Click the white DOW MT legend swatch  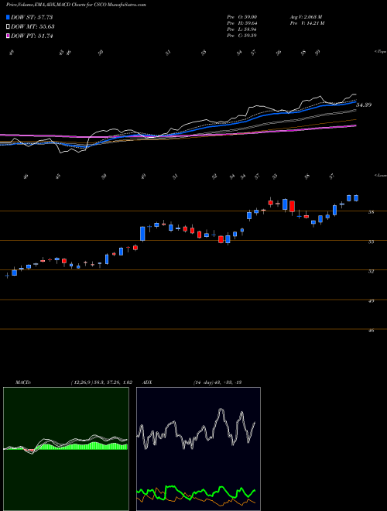(x=8, y=27)
